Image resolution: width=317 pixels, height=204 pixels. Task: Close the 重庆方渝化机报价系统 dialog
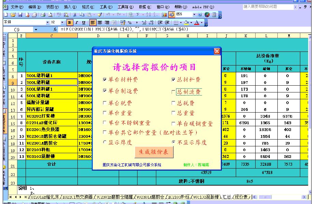217,52
